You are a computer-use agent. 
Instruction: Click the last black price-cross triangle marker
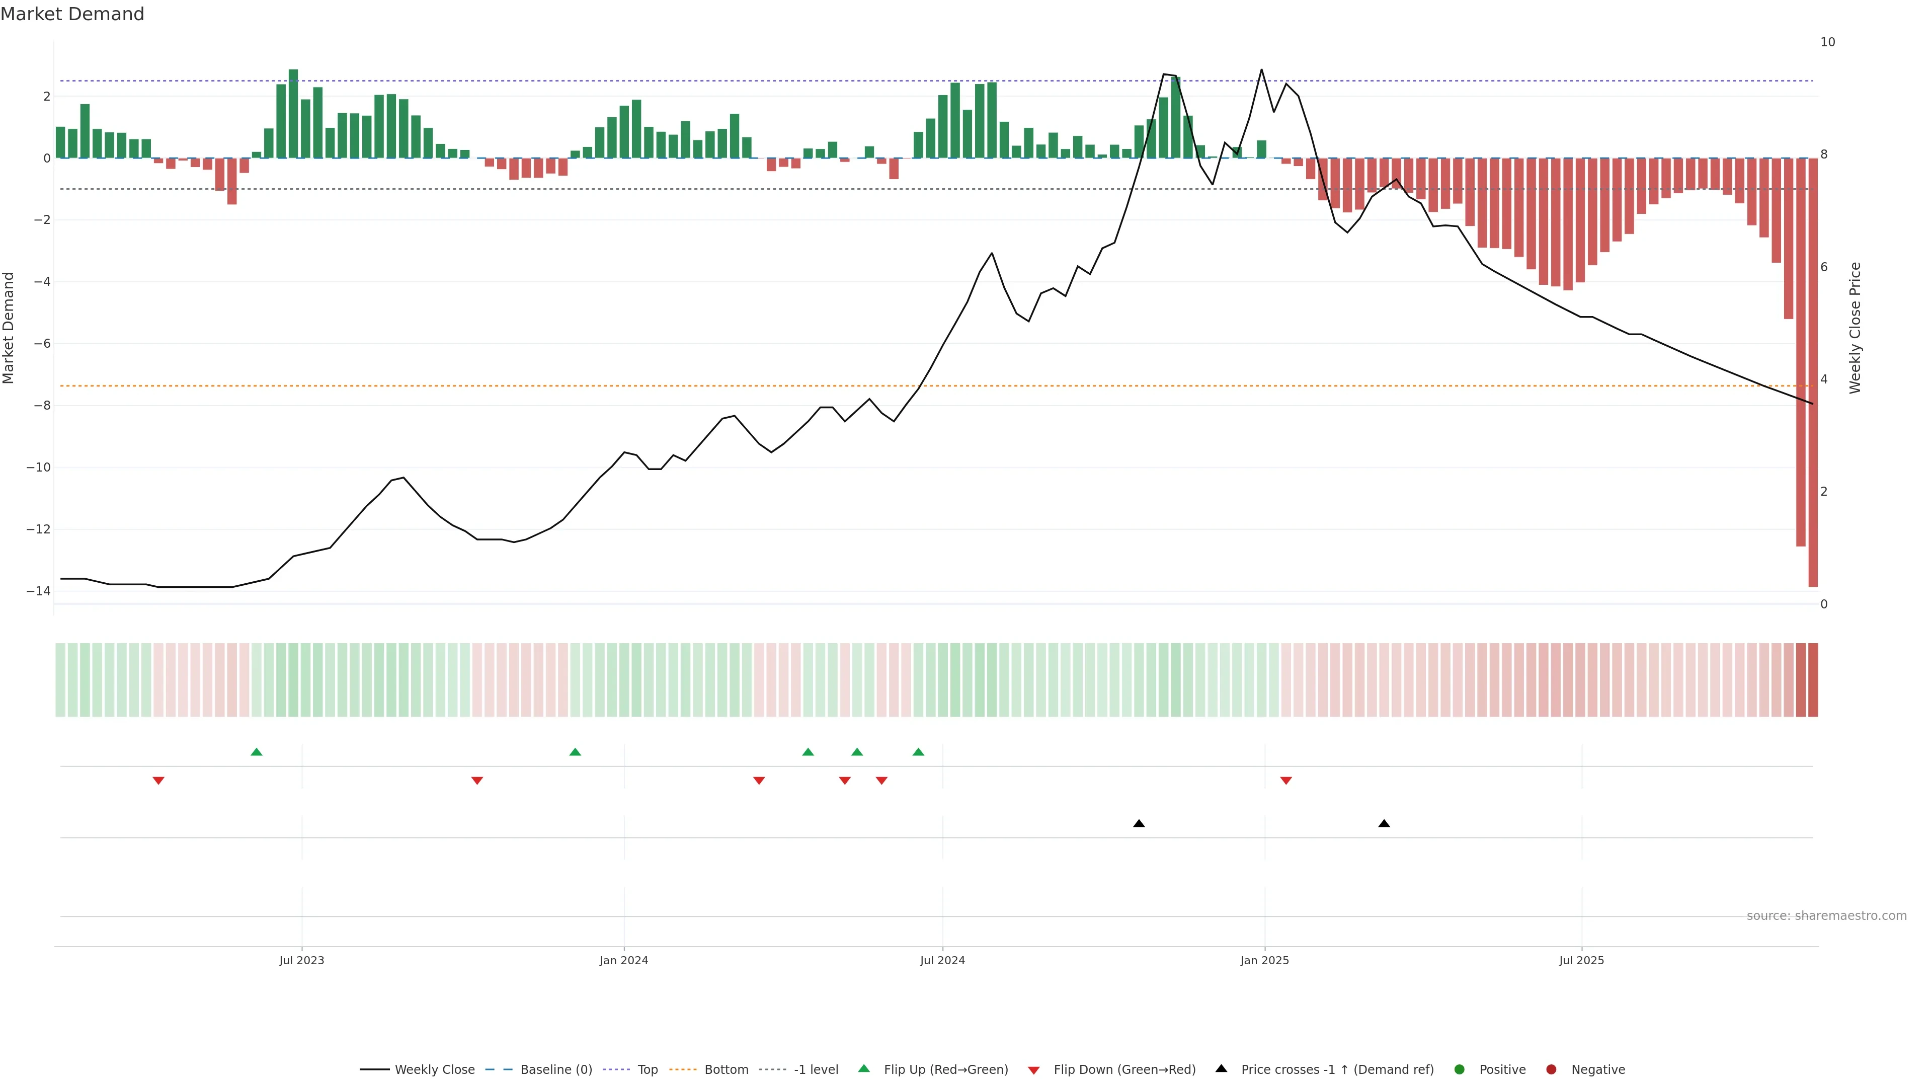(1385, 824)
